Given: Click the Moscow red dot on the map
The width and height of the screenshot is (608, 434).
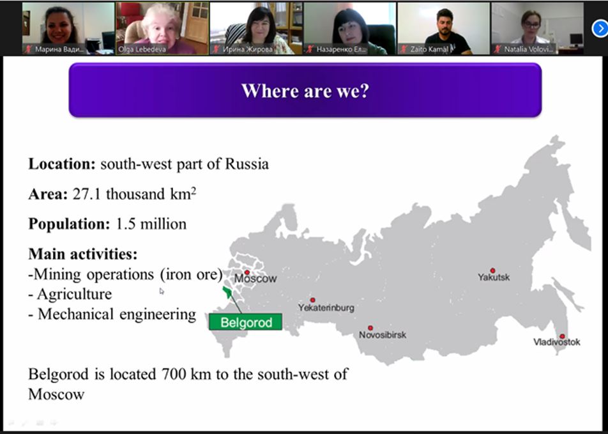Looking at the screenshot, I should click(247, 272).
